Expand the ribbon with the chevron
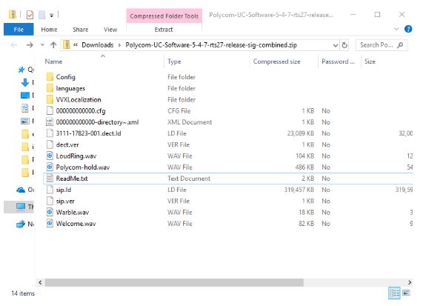Viewport: 423px width, 306px height. (396, 29)
